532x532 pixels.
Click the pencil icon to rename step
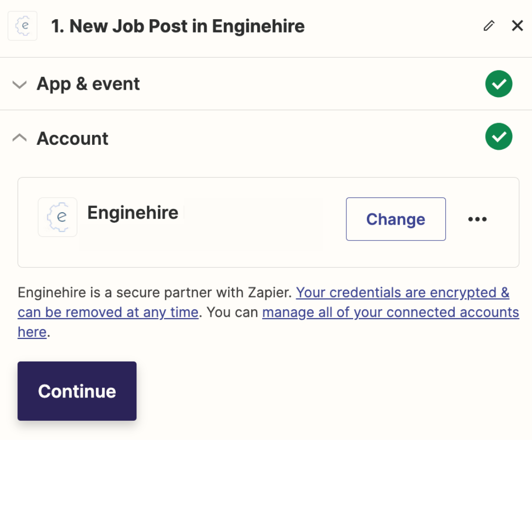click(x=489, y=26)
